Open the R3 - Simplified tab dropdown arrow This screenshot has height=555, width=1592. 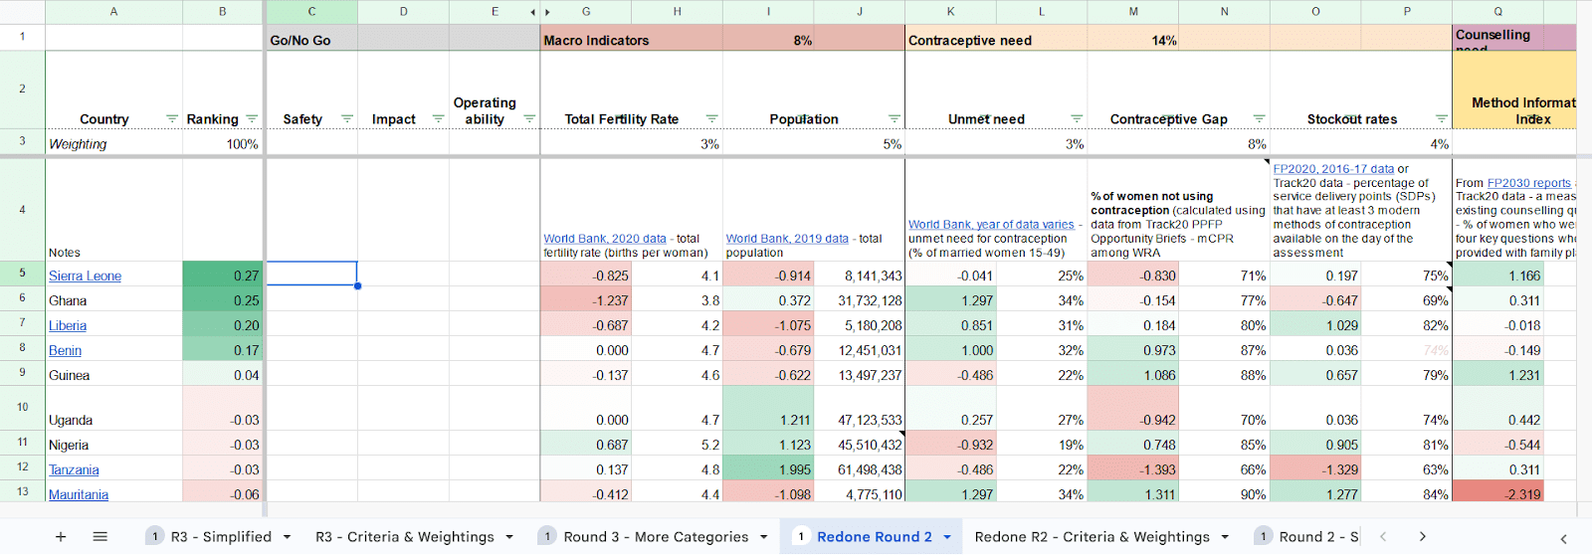pos(287,537)
